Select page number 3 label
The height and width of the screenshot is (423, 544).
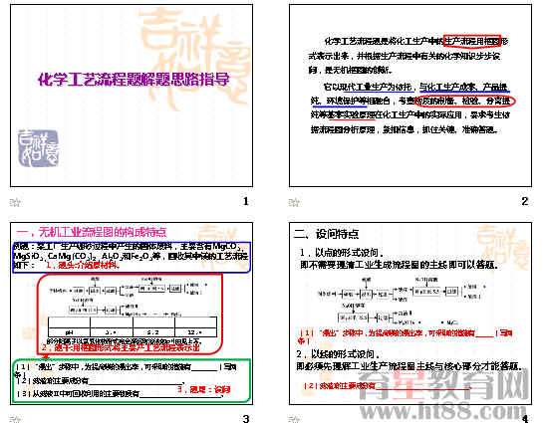click(x=246, y=418)
